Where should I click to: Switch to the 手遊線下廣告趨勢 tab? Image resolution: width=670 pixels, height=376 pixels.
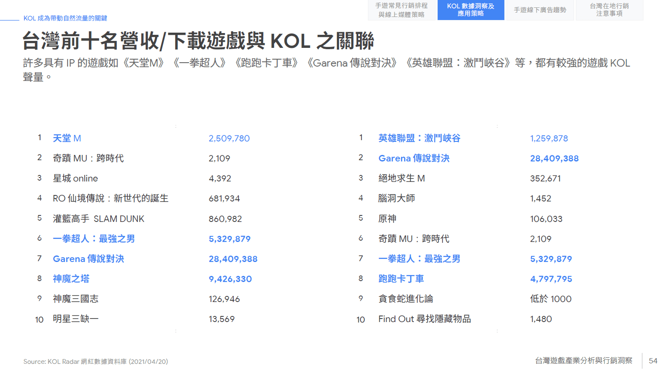pos(540,10)
